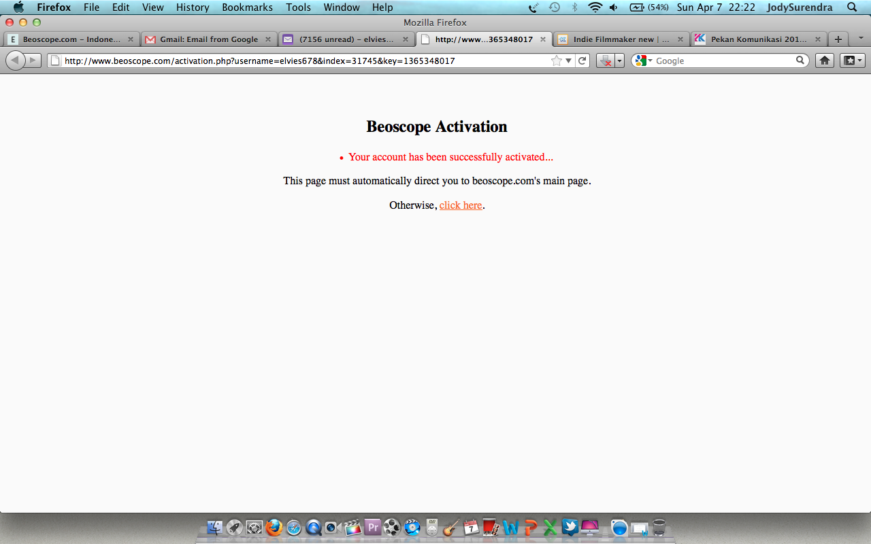Open Final Cut Pro clapperboard icon

pos(352,527)
